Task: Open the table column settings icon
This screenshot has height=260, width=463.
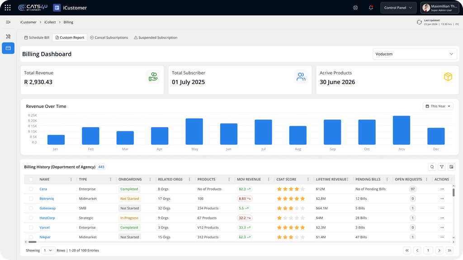Action: 451,167
